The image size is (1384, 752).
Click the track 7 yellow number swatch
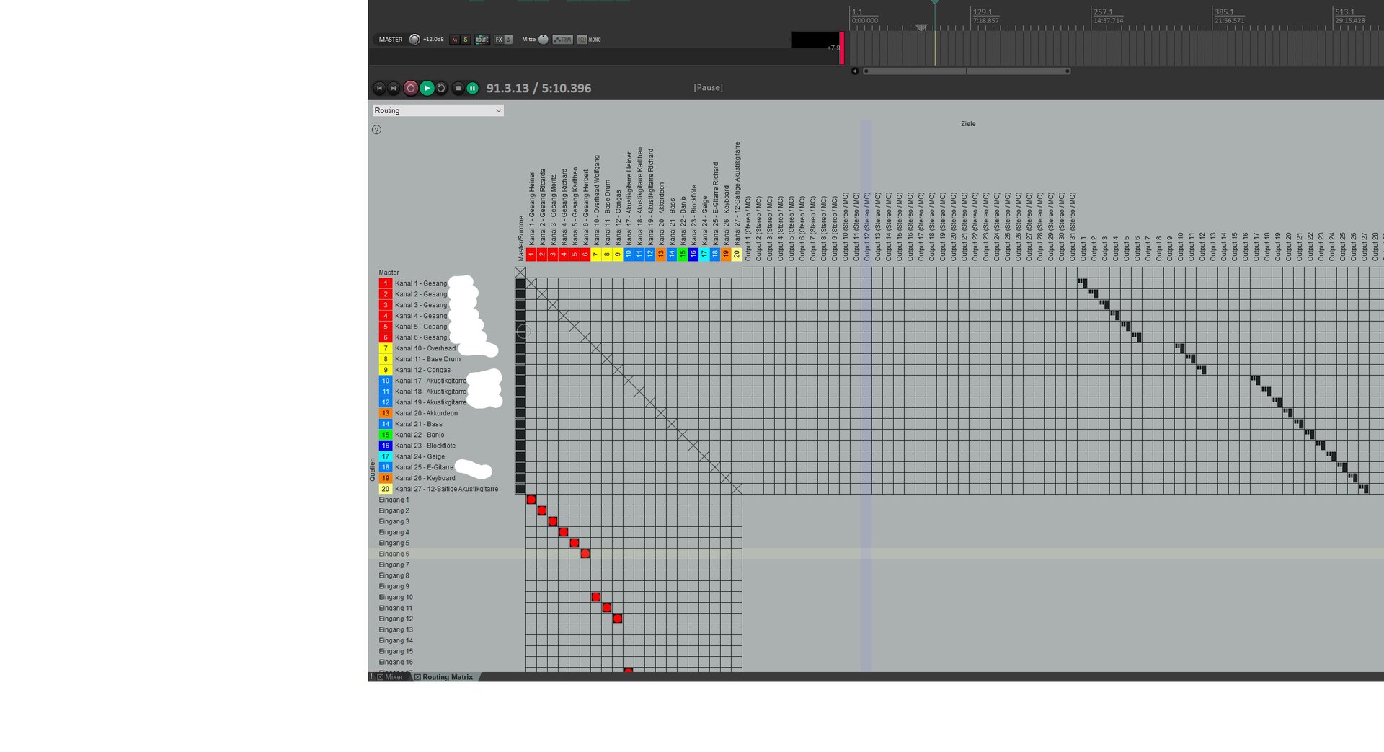click(x=386, y=348)
